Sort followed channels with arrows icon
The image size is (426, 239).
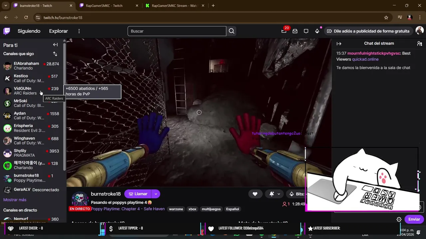(55, 54)
